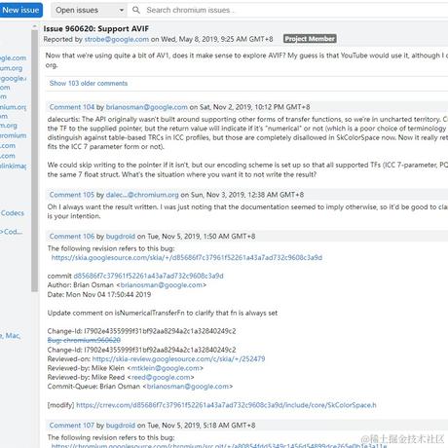
Task: Click the search magnifier icon
Action: 136,10
